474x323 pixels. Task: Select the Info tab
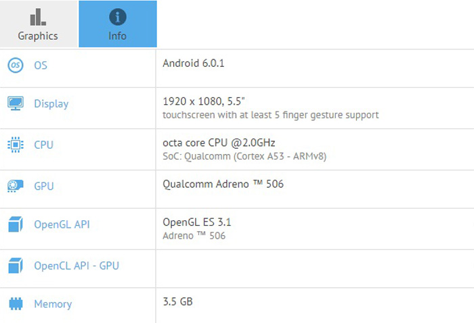coord(118,24)
